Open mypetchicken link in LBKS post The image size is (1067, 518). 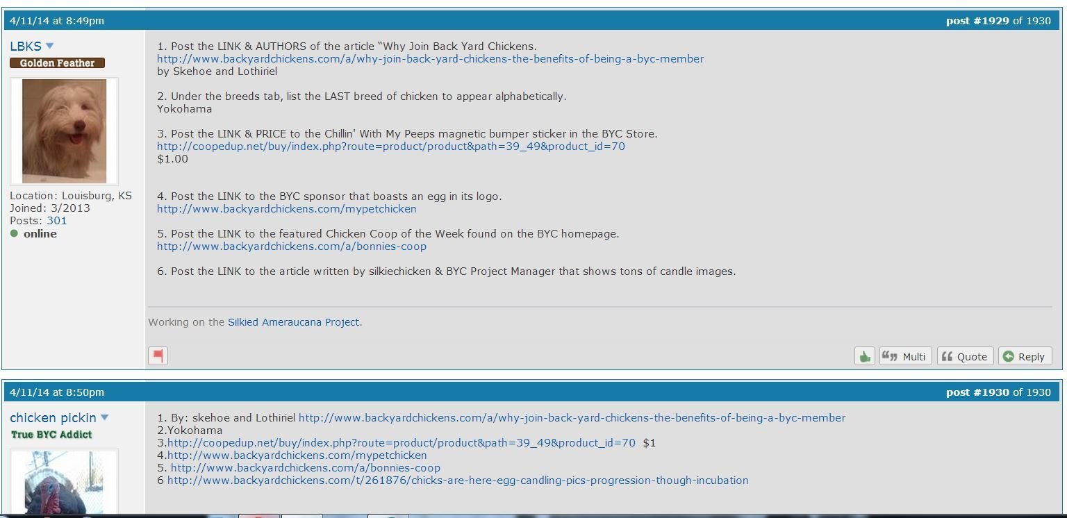click(x=287, y=209)
